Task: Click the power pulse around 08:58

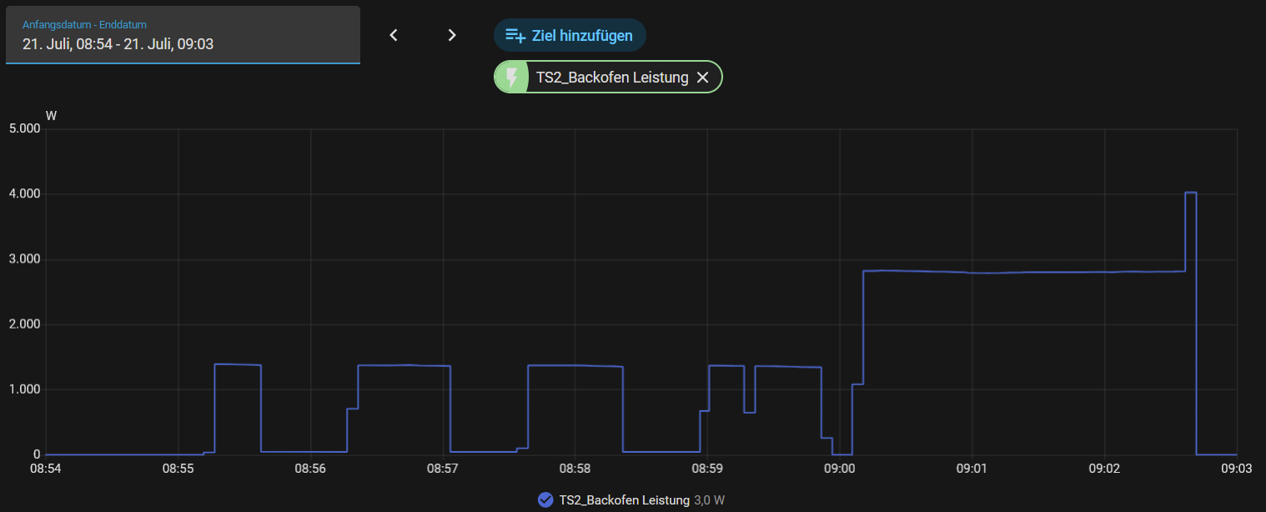Action: point(575,366)
